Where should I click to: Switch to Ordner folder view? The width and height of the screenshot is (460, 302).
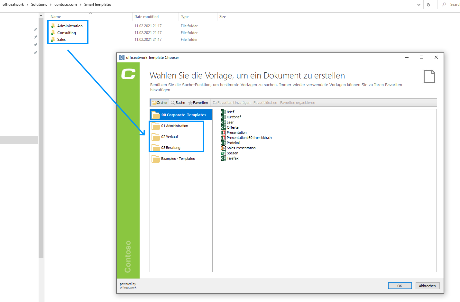[159, 103]
